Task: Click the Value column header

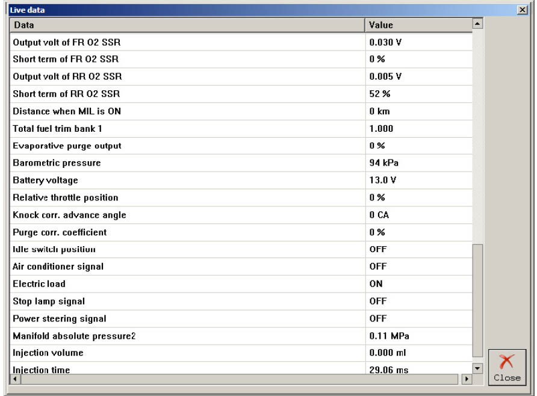Action: [x=418, y=25]
